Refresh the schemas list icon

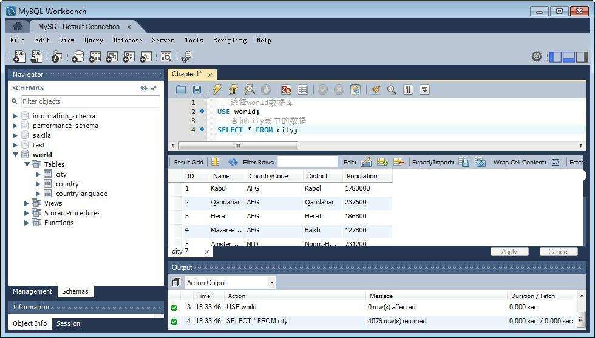click(x=143, y=88)
